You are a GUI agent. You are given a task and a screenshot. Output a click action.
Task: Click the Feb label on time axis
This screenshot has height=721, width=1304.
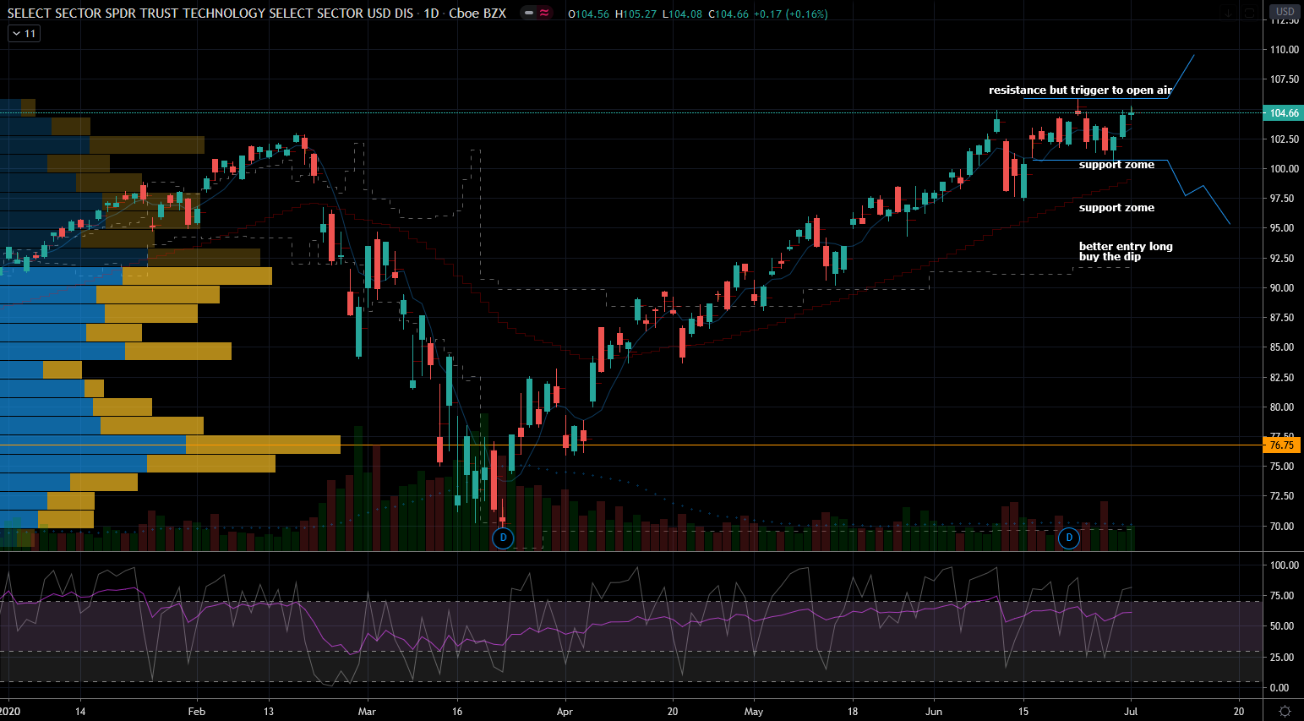(196, 712)
